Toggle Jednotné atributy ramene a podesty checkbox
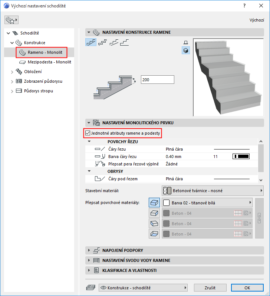The image size is (270, 296). click(x=88, y=133)
